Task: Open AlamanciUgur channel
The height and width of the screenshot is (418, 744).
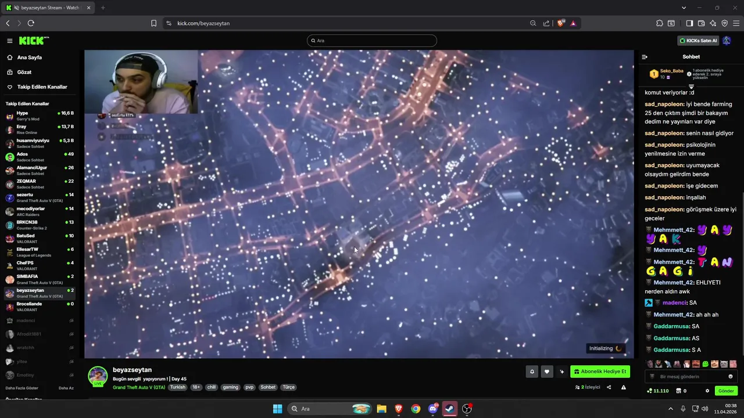Action: point(40,170)
